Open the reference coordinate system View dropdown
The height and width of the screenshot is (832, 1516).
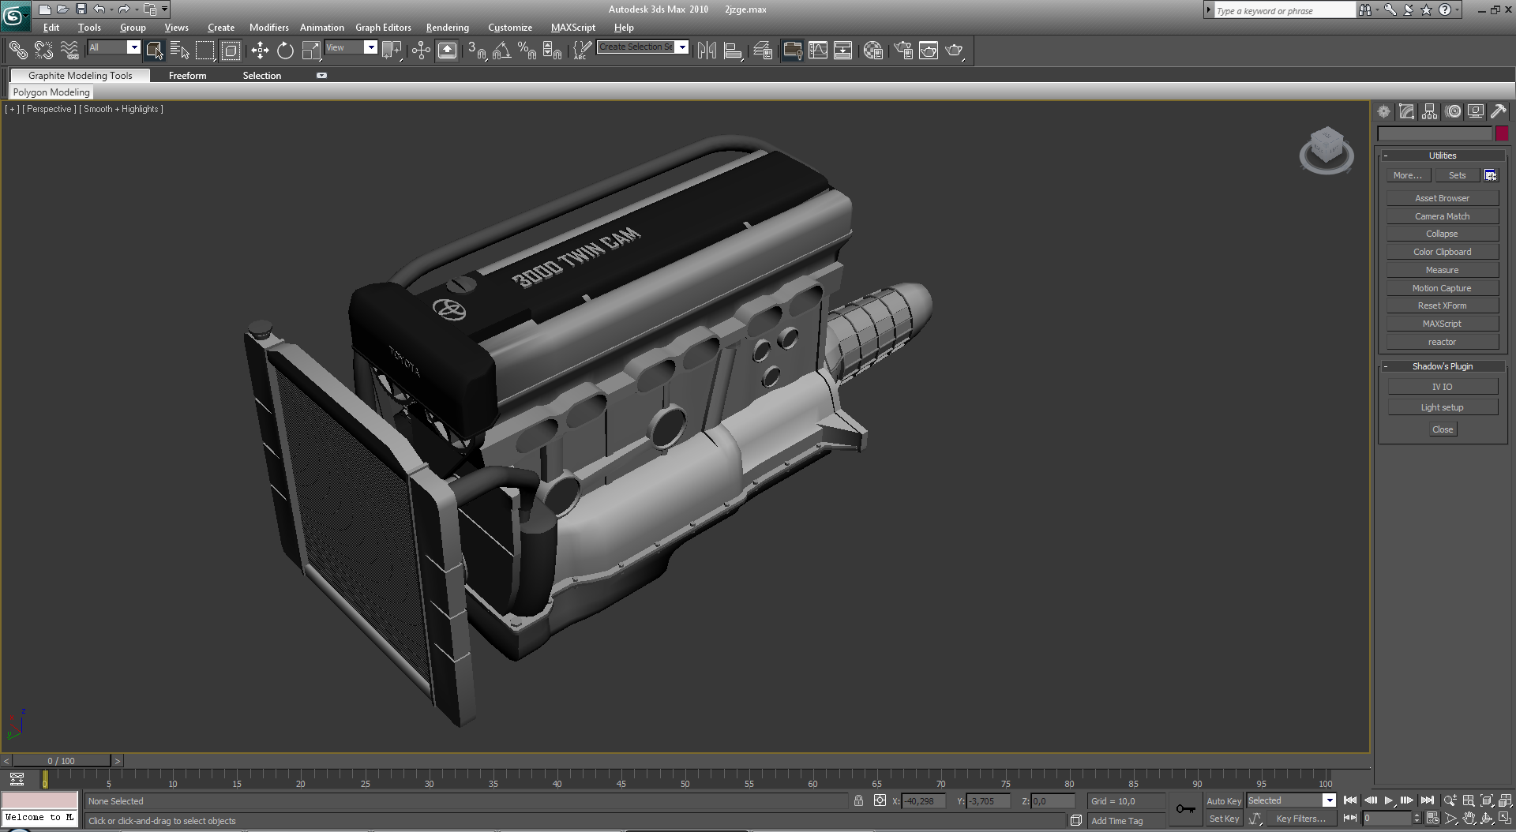tap(351, 47)
